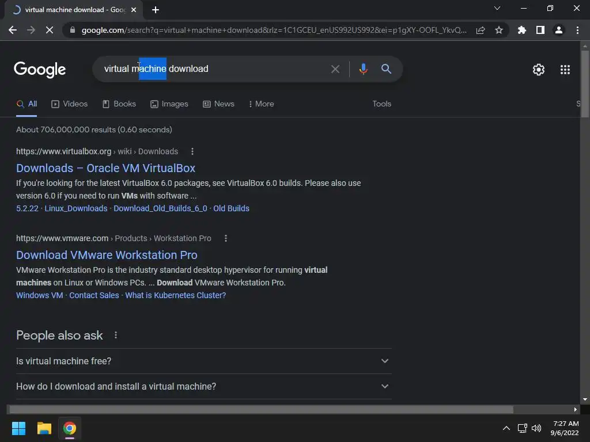Open the Google apps grid
Image resolution: width=590 pixels, height=442 pixels.
(x=565, y=70)
